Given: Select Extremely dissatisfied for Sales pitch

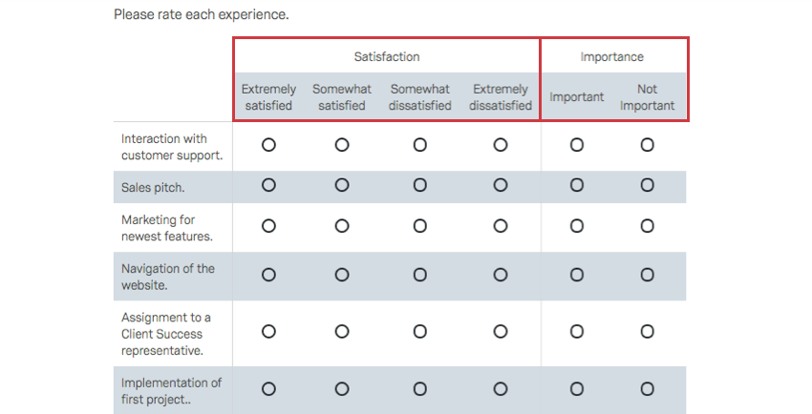Looking at the screenshot, I should (501, 186).
